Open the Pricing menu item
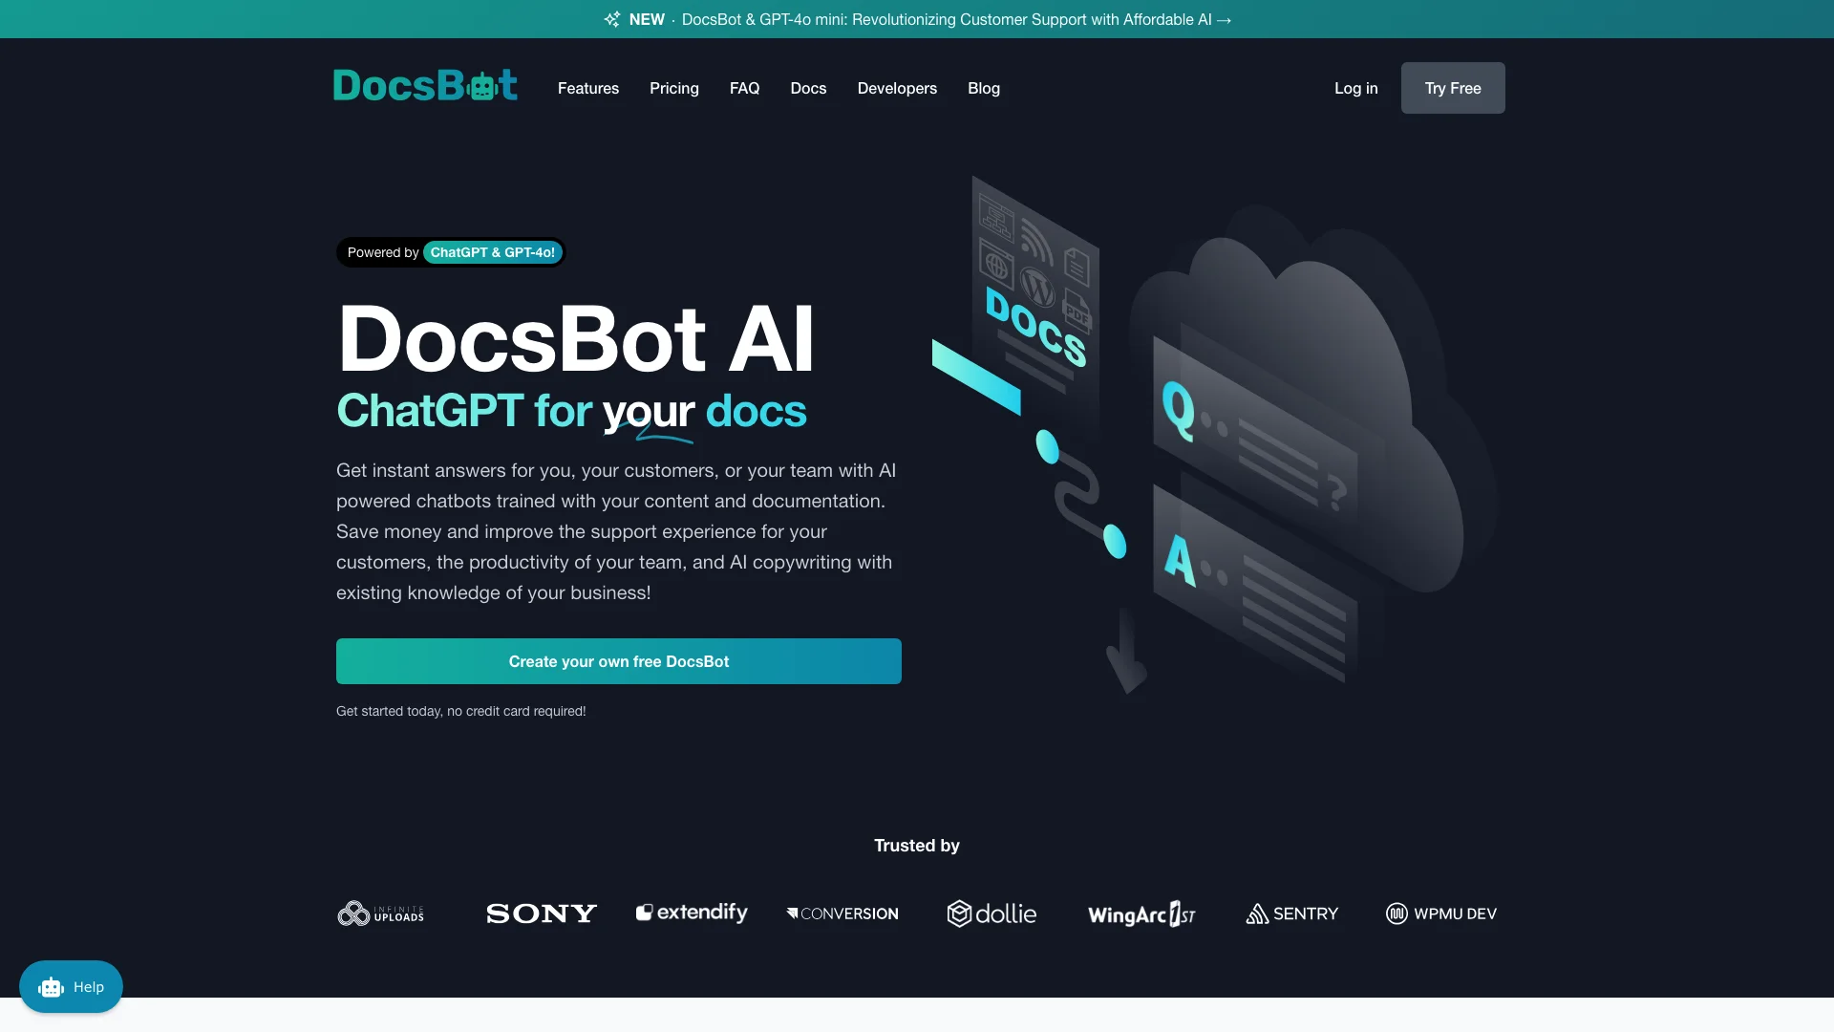1834x1032 pixels. [673, 87]
